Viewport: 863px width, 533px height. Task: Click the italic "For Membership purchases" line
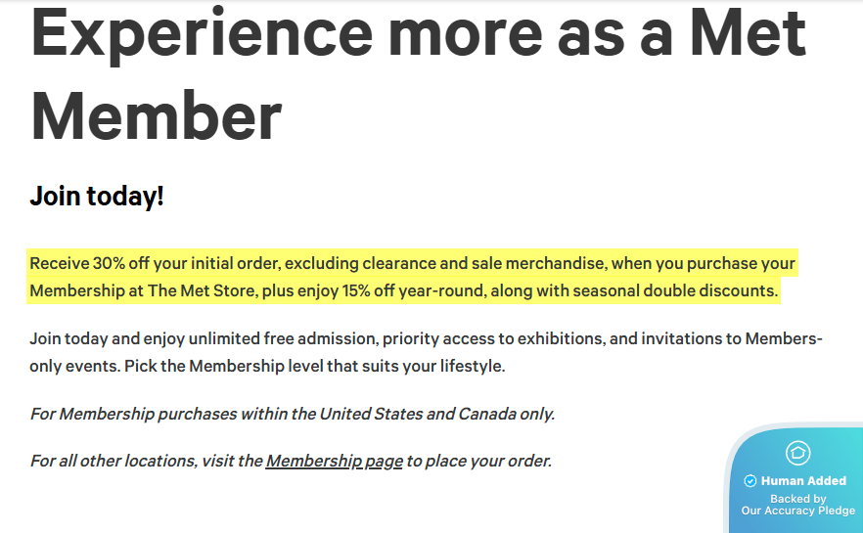point(133,414)
